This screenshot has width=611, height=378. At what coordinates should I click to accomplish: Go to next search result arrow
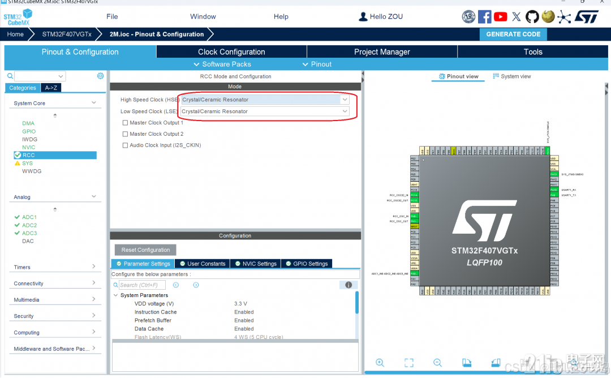[196, 285]
